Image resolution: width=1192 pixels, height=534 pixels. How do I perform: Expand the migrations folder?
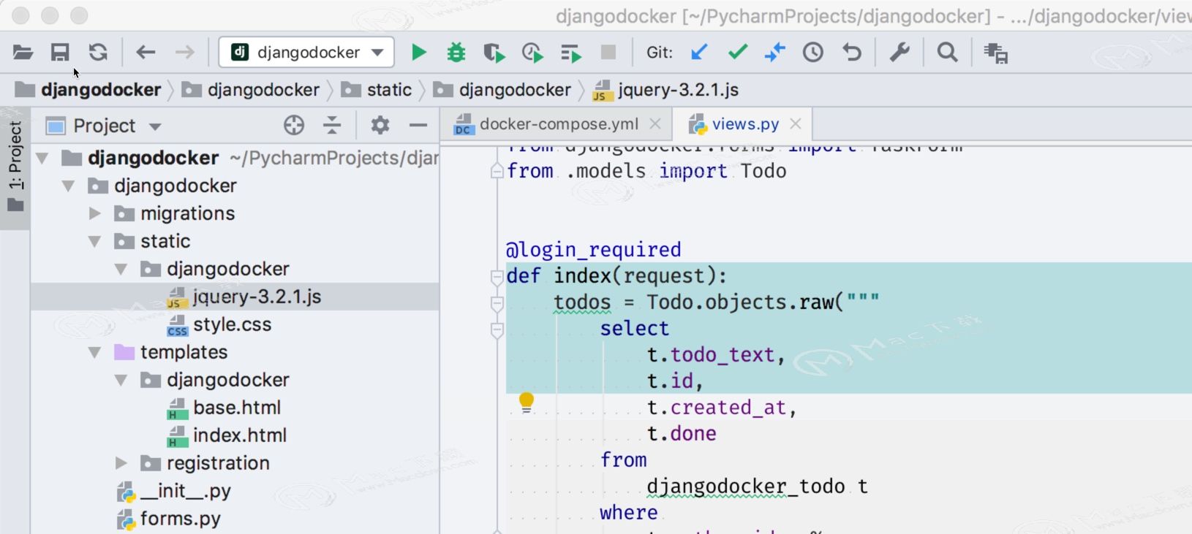[95, 213]
